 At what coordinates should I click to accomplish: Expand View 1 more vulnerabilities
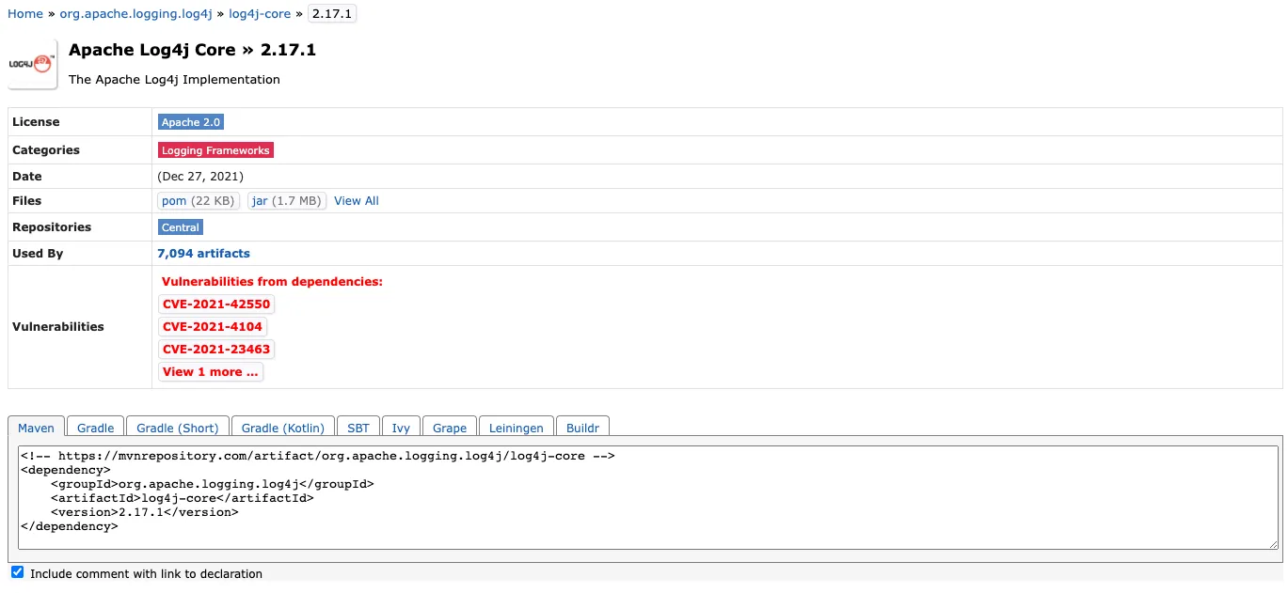click(211, 372)
